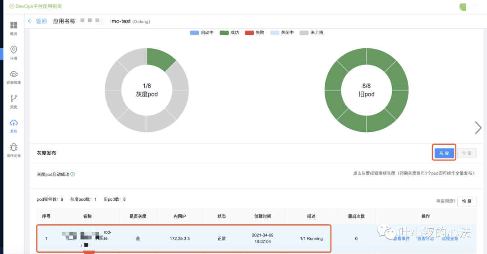The image size is (487, 254).
Task: Click the 正常 status cell
Action: (x=221, y=239)
